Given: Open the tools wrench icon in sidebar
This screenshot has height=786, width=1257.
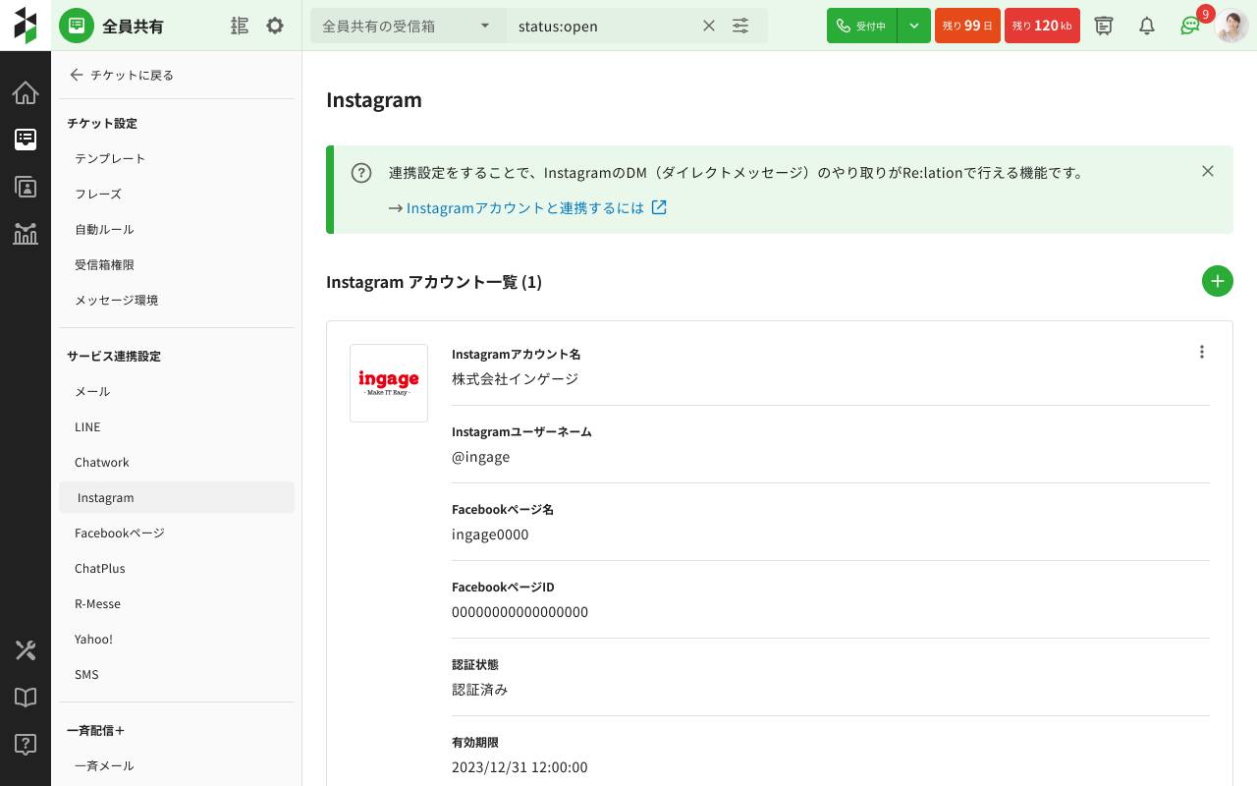Looking at the screenshot, I should pos(26,650).
